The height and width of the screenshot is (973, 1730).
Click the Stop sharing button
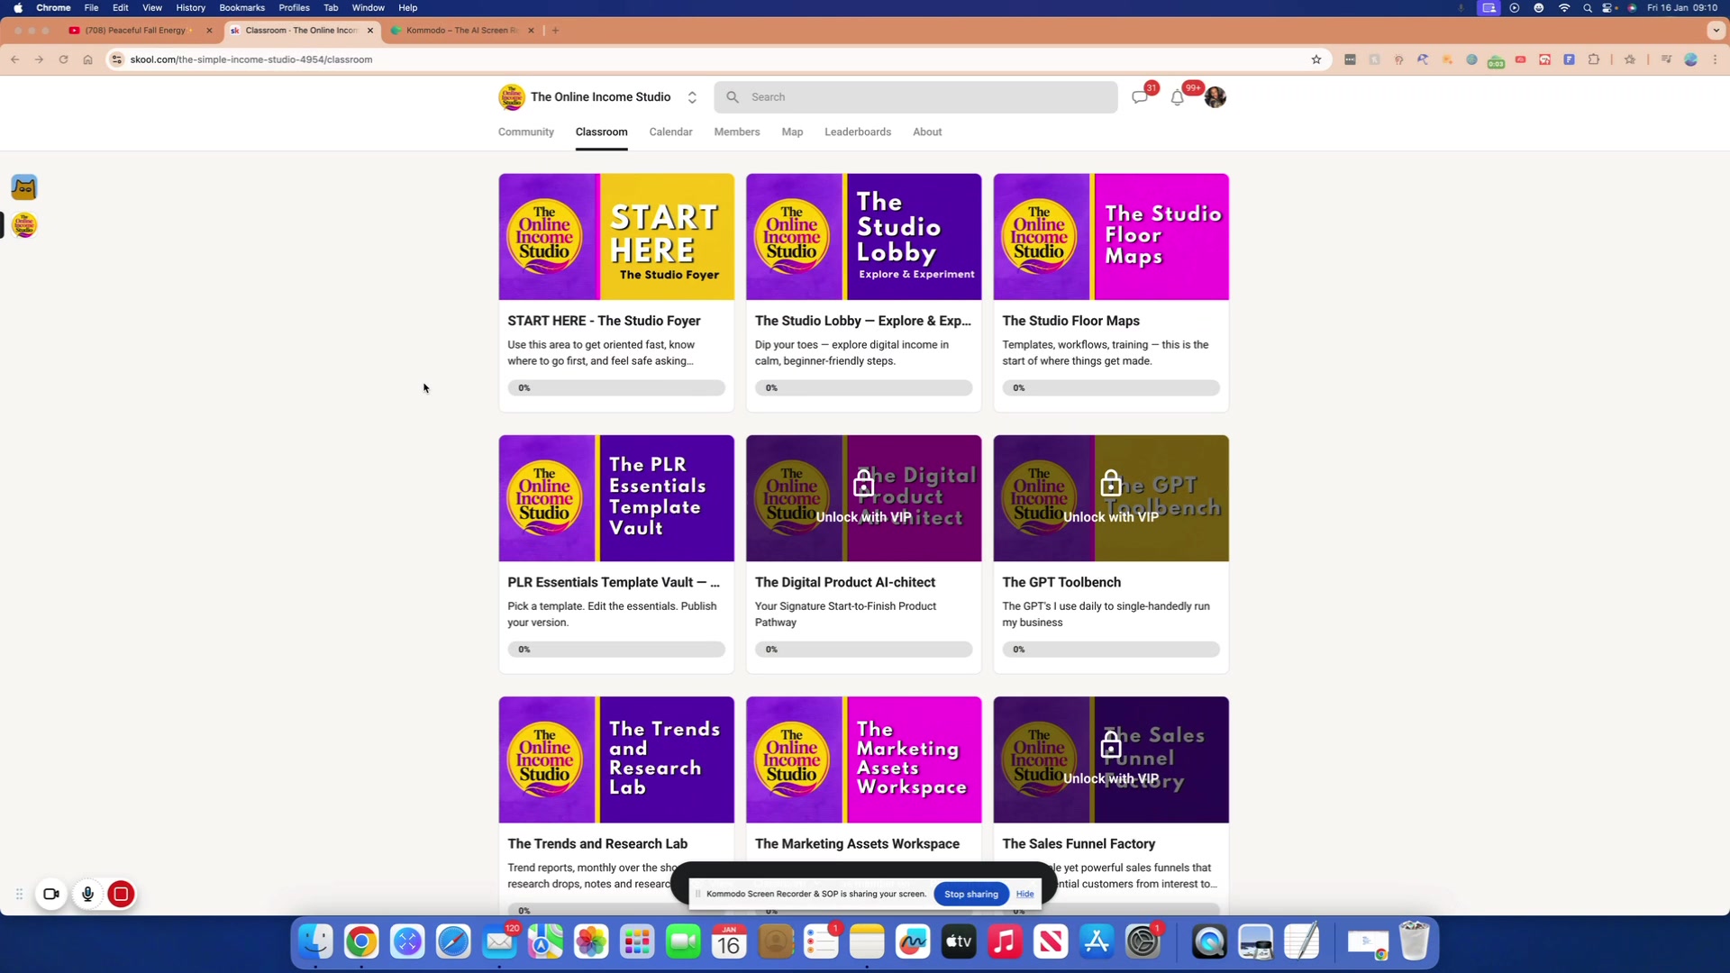tap(970, 894)
